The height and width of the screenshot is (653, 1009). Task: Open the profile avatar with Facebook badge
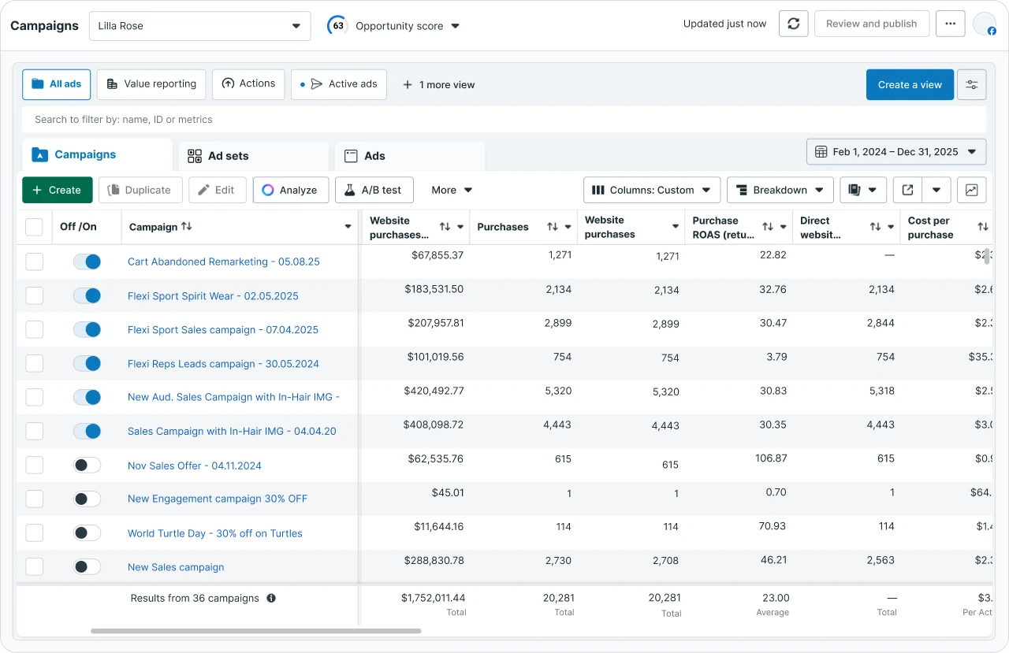985,24
